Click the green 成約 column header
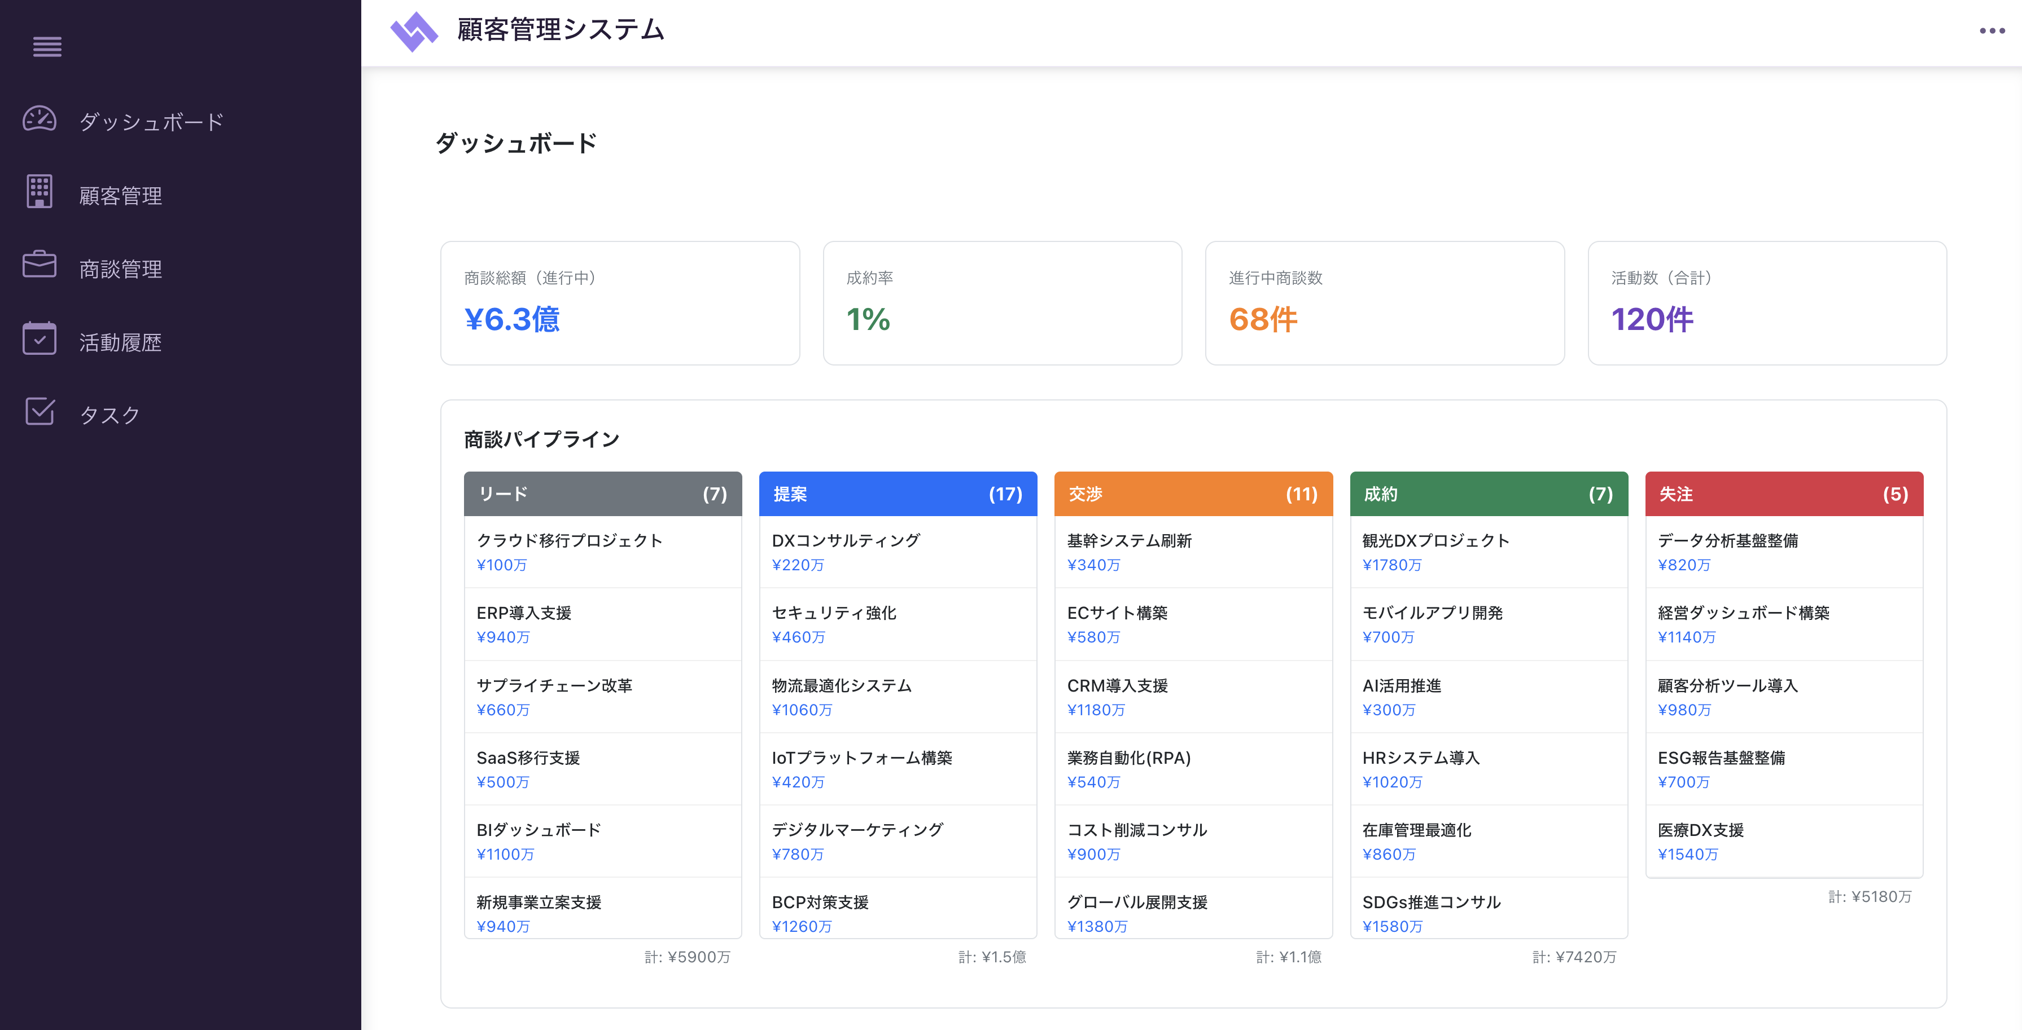 tap(1489, 494)
